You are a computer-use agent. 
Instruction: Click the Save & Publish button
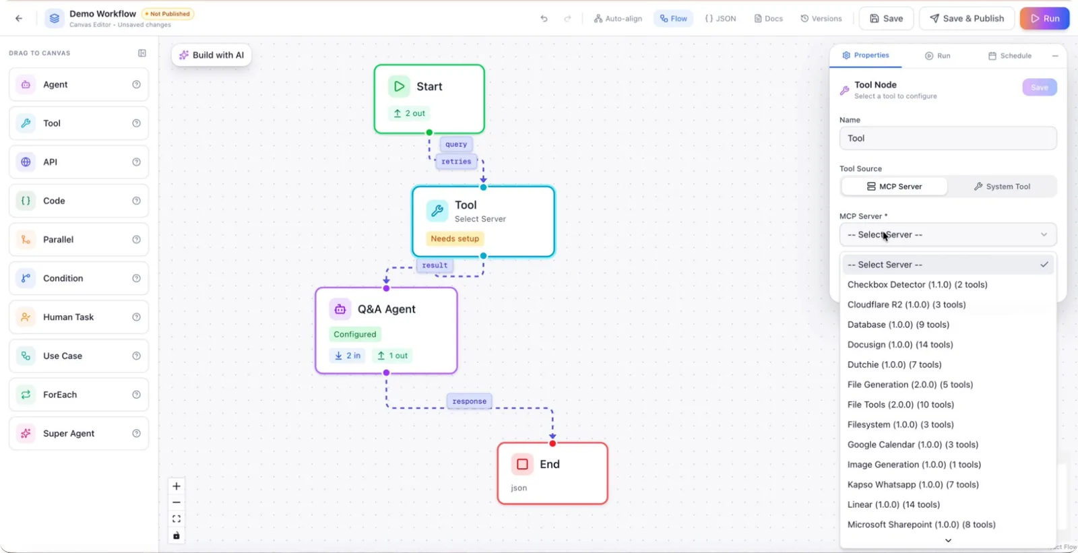point(967,19)
